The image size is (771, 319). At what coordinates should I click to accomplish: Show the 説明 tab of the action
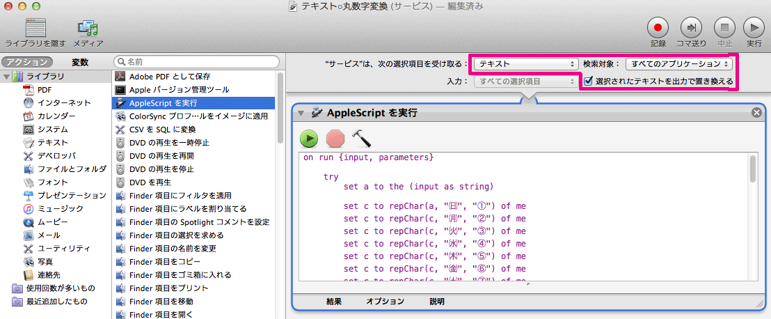pos(436,302)
